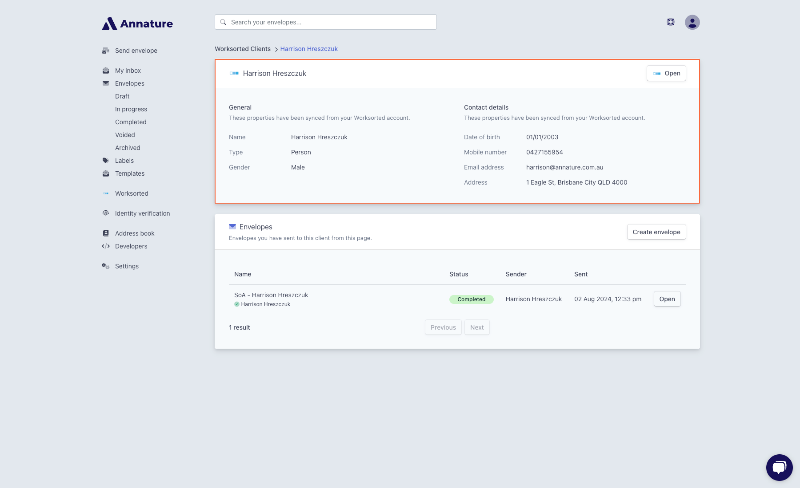Go to Send envelope

(136, 51)
